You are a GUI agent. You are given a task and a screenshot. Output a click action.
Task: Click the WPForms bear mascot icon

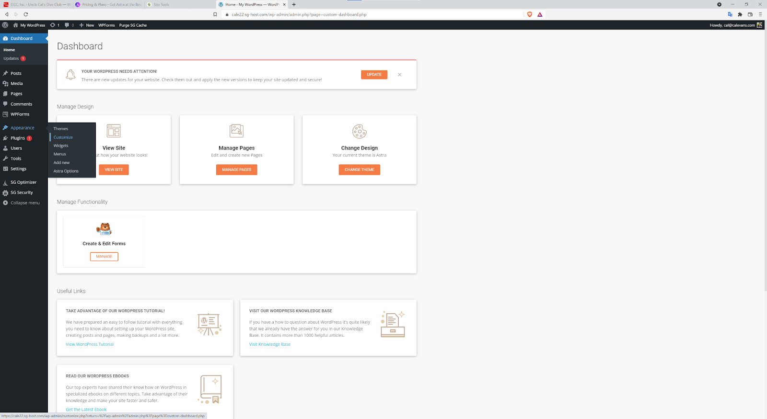click(x=104, y=229)
